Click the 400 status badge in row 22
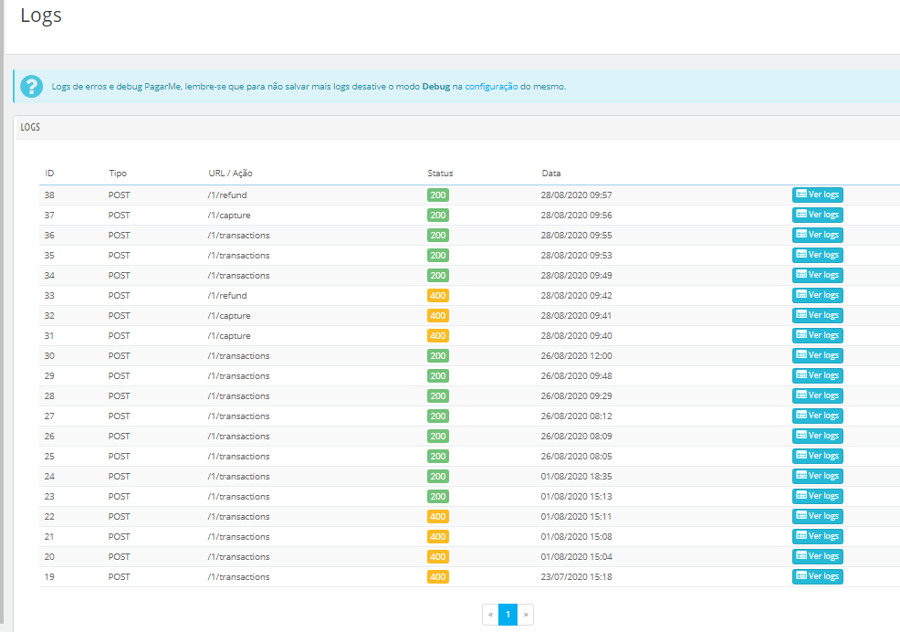Image resolution: width=900 pixels, height=632 pixels. click(x=438, y=517)
